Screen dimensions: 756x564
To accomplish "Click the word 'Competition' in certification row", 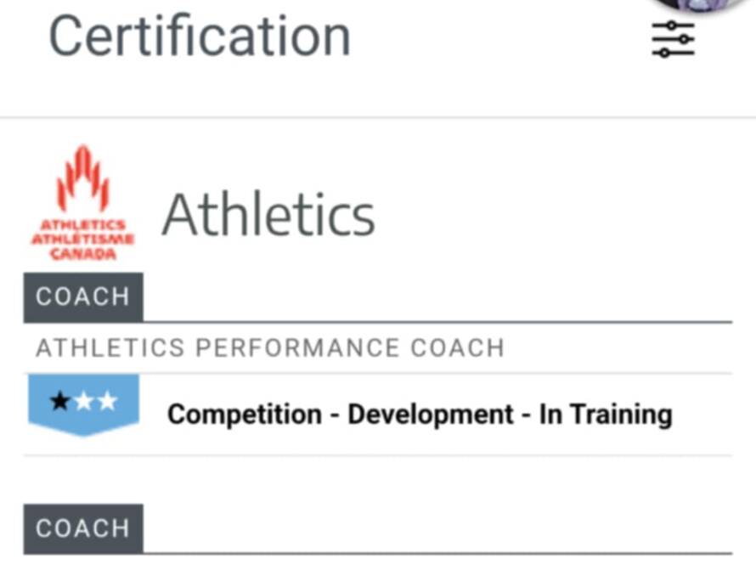I will (245, 415).
